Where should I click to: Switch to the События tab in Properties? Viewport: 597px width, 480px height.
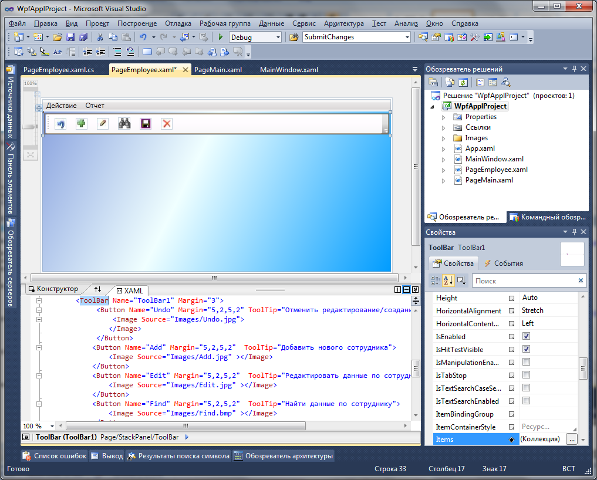503,263
